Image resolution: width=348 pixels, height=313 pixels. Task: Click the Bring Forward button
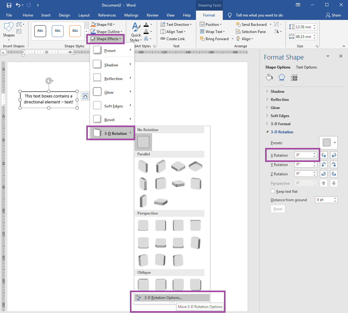216,39
